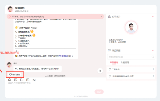This screenshot has height=101, width=160.
Task: Click the 7天免费体验 link
Action: pyautogui.click(x=63, y=56)
